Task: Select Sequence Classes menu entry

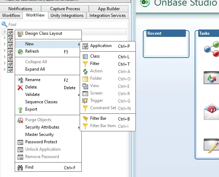Action: pos(41,102)
